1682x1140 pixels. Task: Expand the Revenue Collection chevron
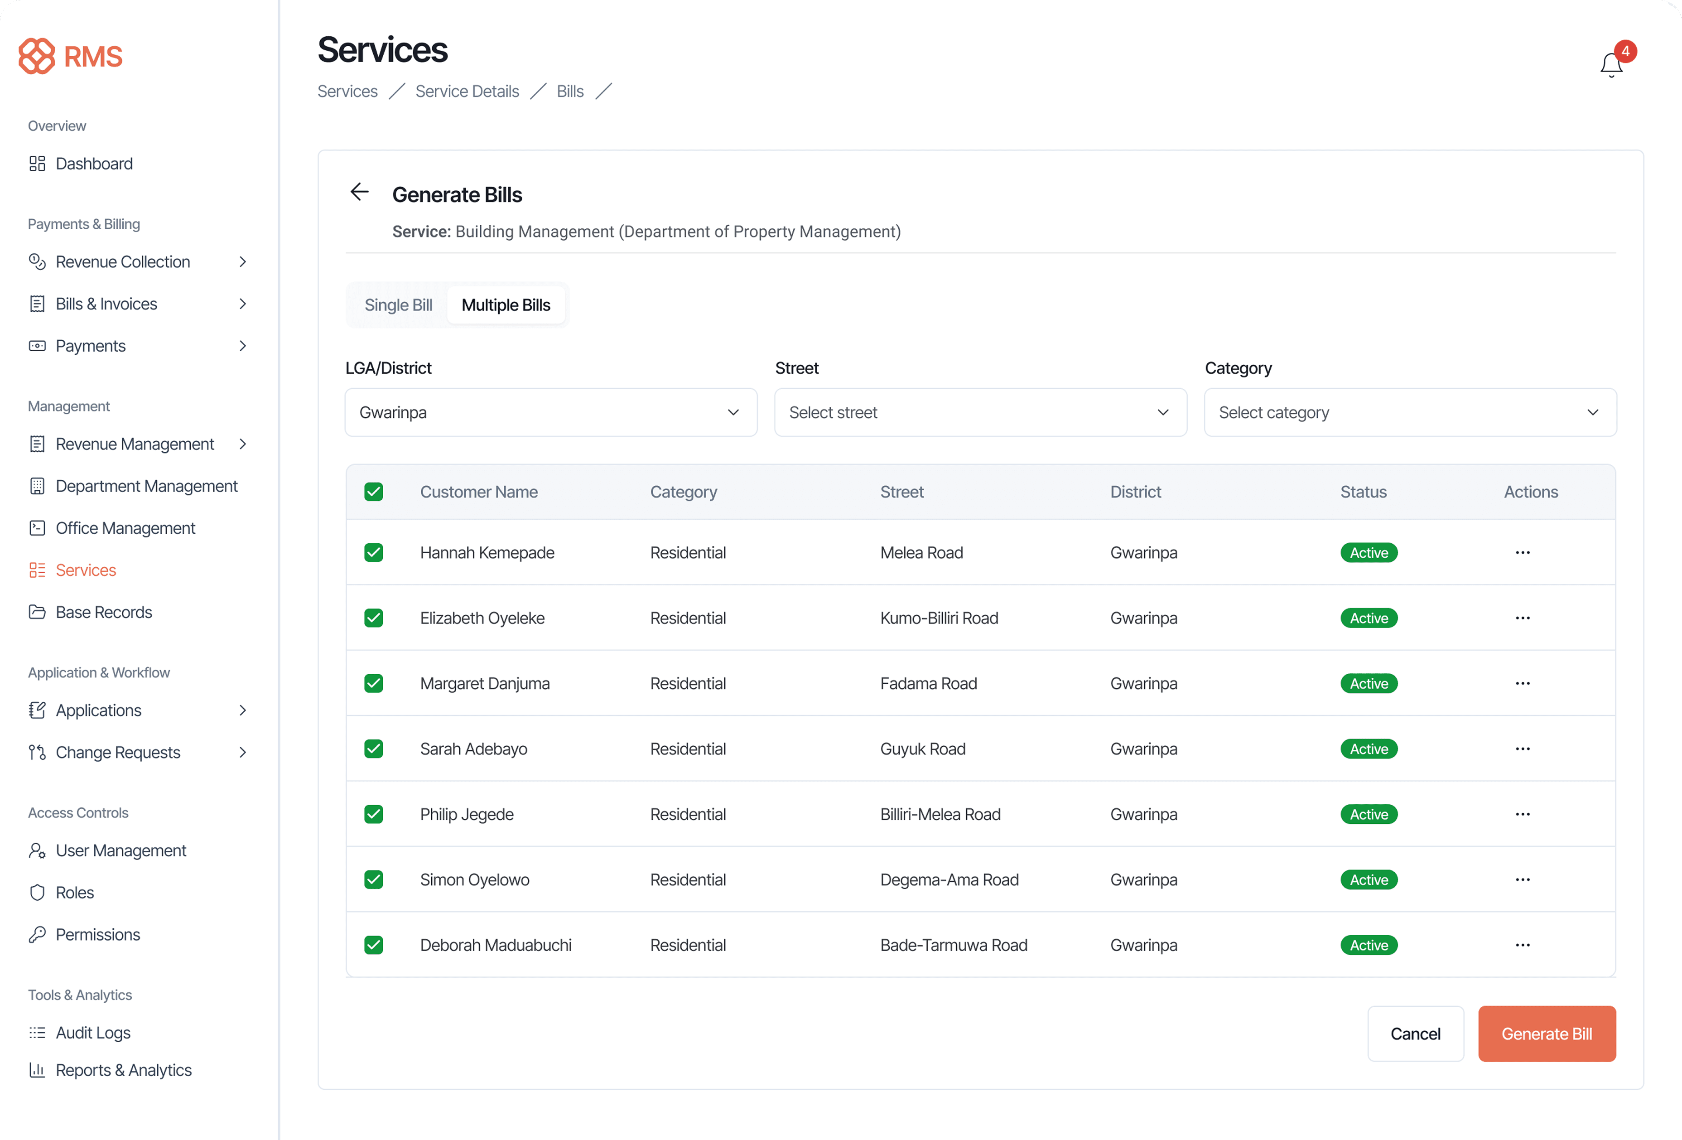[243, 262]
